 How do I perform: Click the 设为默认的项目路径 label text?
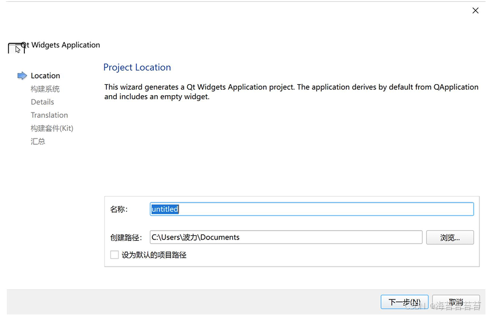(154, 255)
